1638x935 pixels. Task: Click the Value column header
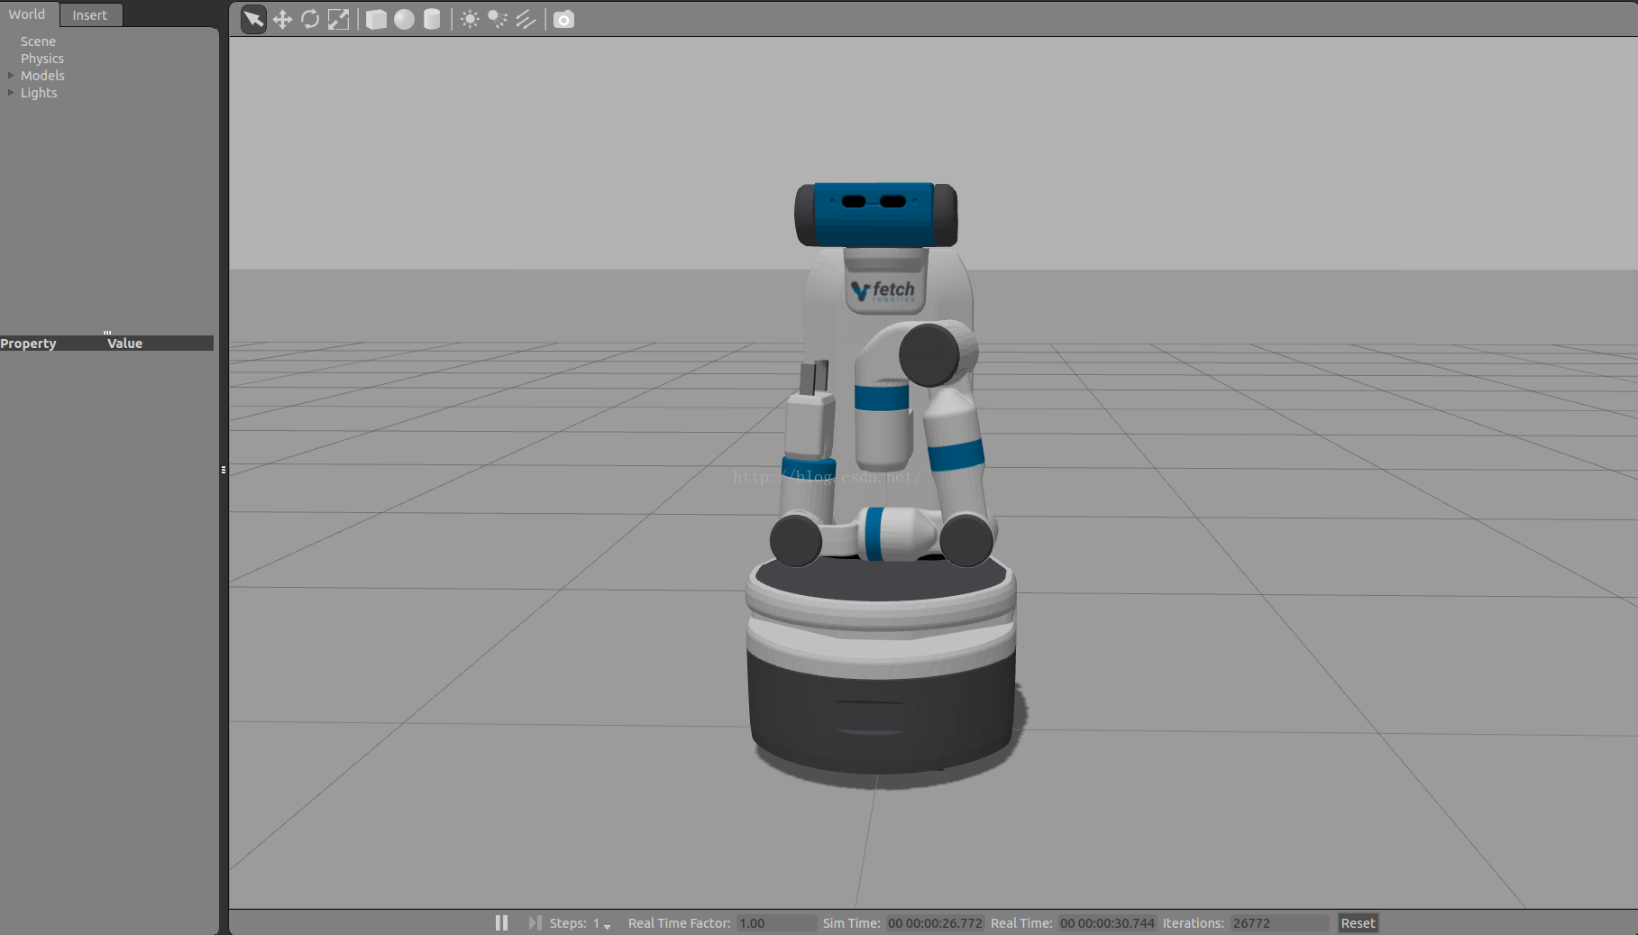click(160, 344)
